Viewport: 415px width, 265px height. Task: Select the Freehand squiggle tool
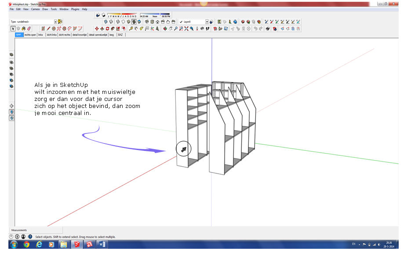(x=59, y=29)
